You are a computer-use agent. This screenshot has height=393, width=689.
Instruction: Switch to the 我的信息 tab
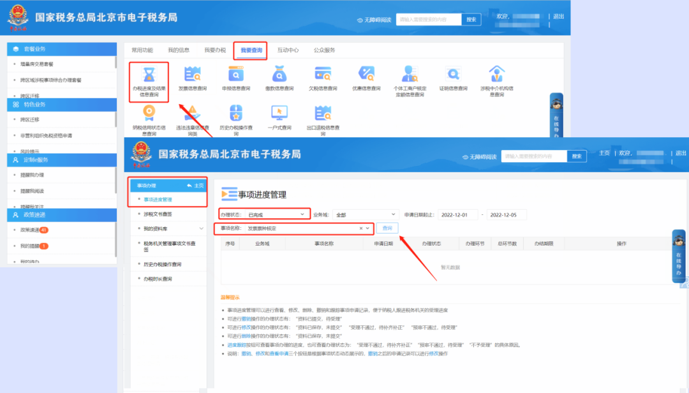click(x=179, y=50)
